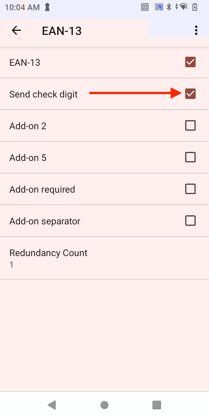Enable the Add-on 2 checkbox
209x419 pixels.
click(x=190, y=125)
